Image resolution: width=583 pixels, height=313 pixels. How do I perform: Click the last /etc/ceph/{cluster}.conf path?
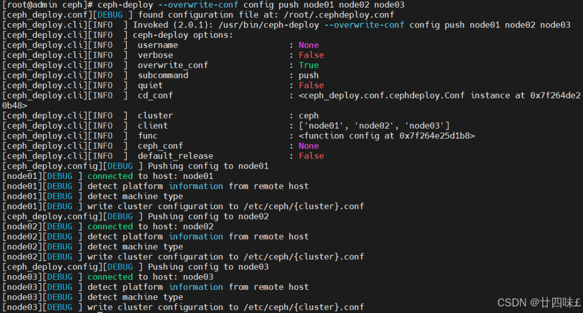[x=304, y=307]
